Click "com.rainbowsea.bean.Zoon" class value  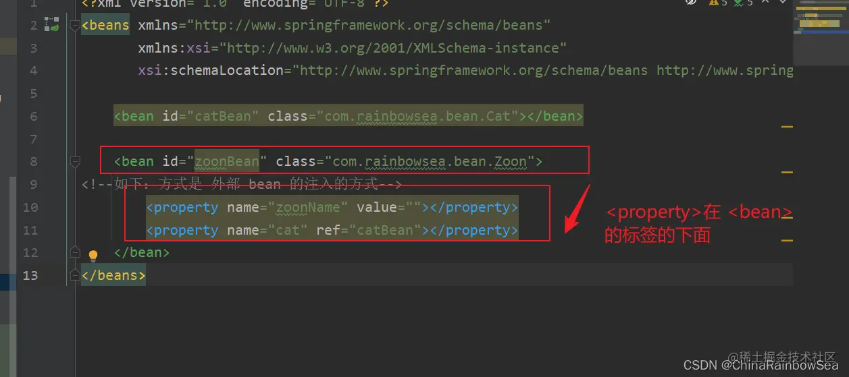430,162
